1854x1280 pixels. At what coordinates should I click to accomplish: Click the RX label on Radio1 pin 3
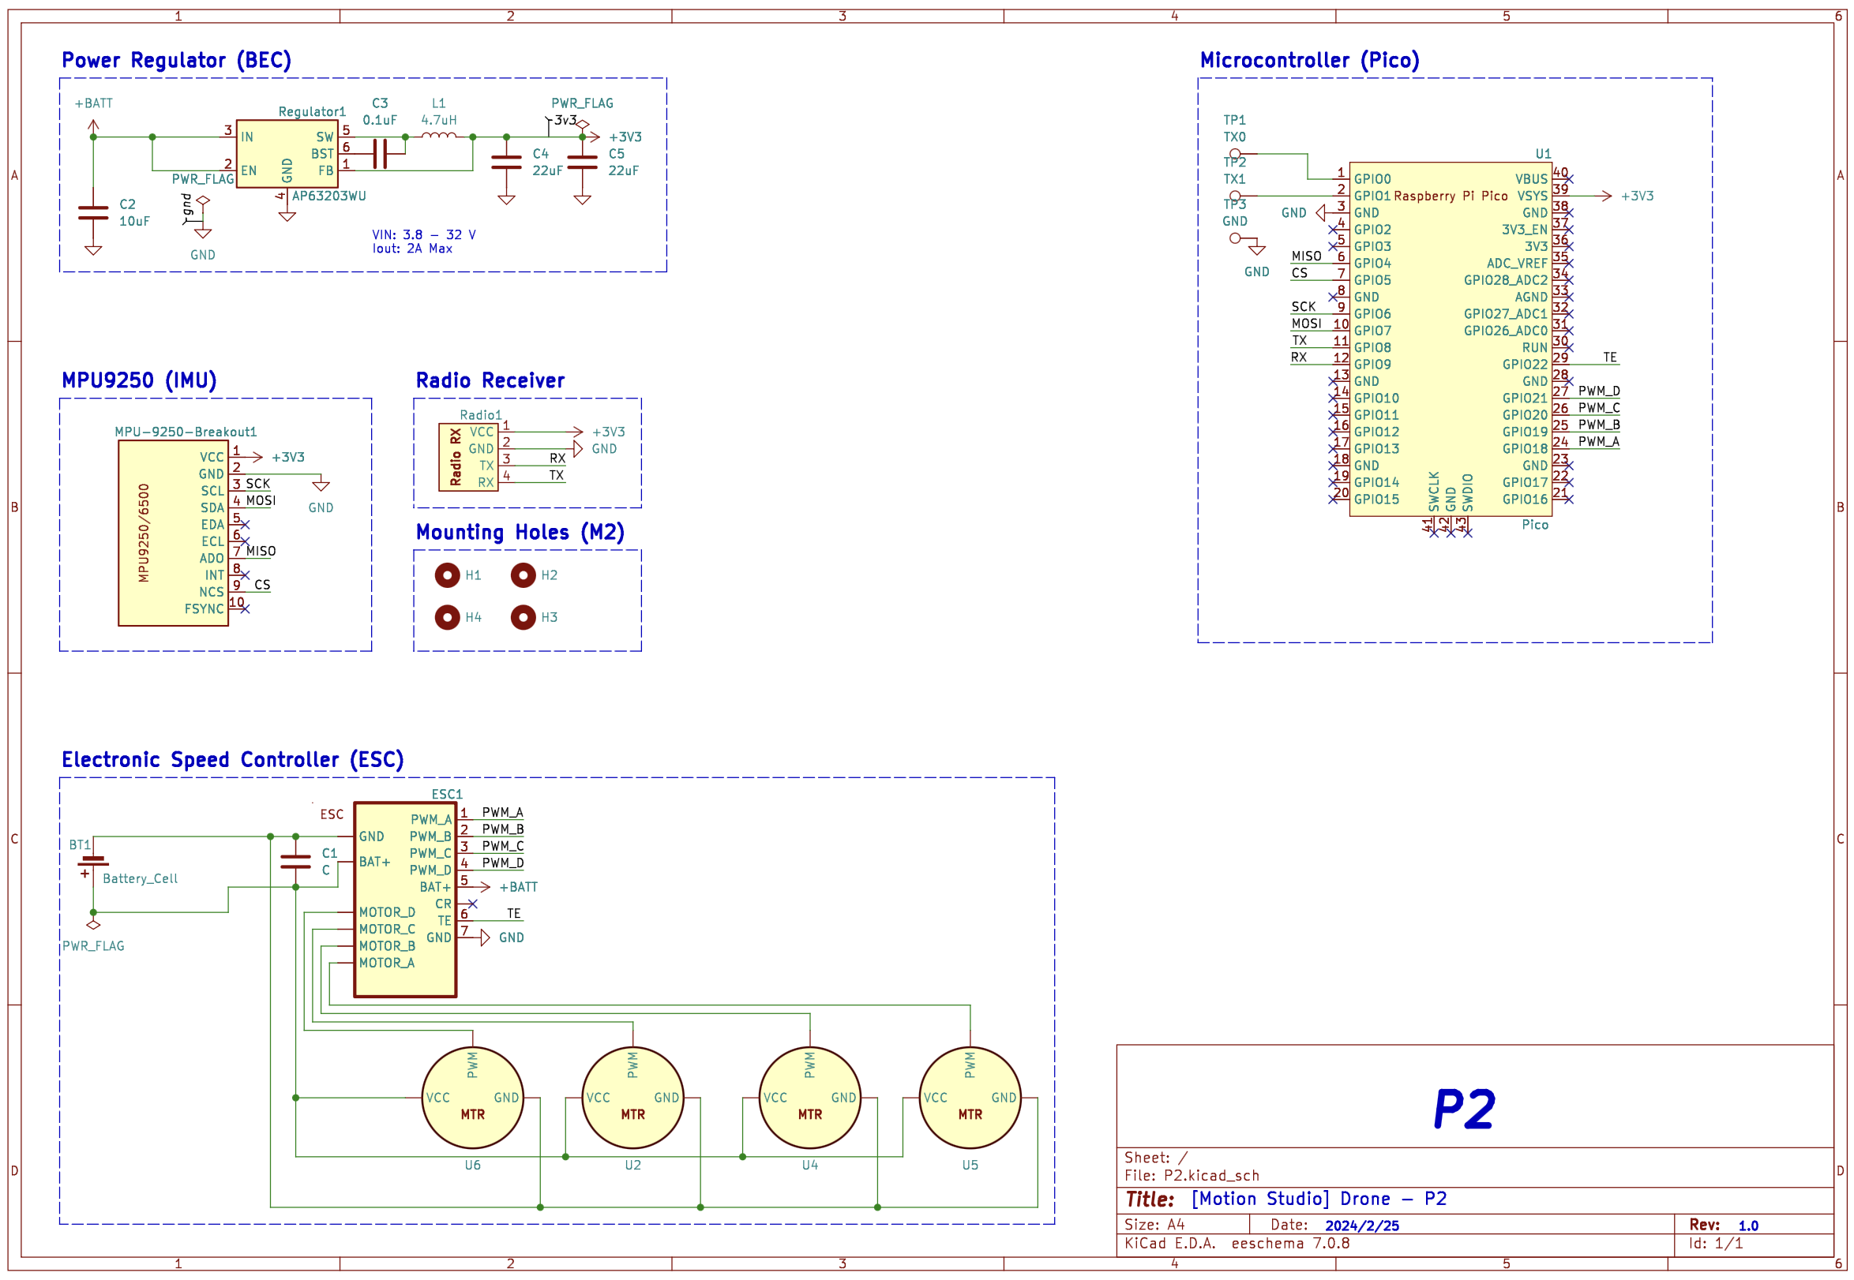pos(557,458)
